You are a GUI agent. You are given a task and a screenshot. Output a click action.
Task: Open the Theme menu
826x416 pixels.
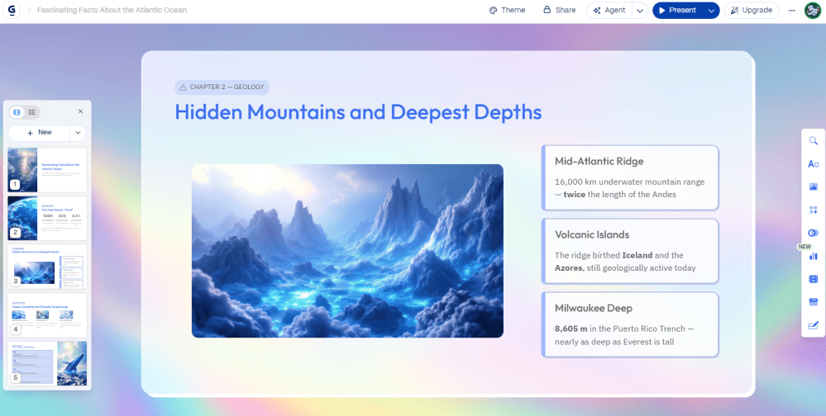507,11
